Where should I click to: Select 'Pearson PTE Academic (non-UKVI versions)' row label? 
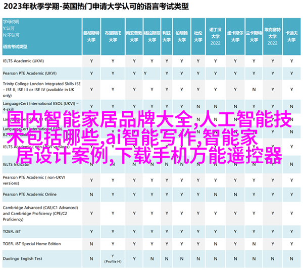click(x=34, y=180)
